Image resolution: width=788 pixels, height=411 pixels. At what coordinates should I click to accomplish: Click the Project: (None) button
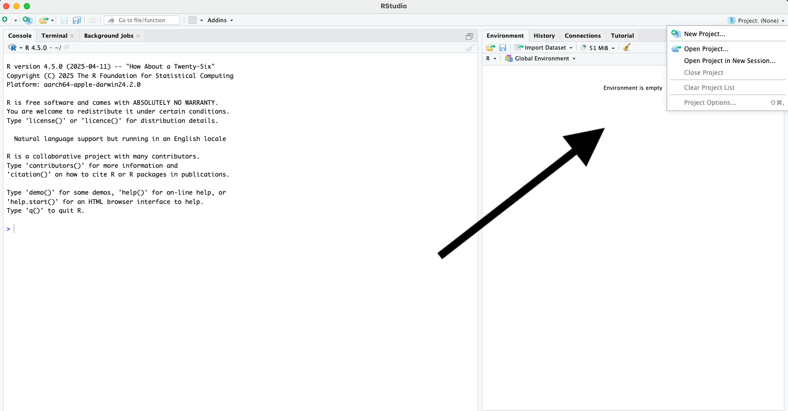[x=757, y=21]
